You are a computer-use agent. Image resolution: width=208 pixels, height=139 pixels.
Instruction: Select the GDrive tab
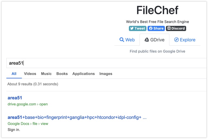[x=154, y=40]
